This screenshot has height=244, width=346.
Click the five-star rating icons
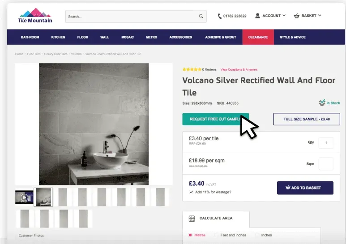(x=192, y=69)
